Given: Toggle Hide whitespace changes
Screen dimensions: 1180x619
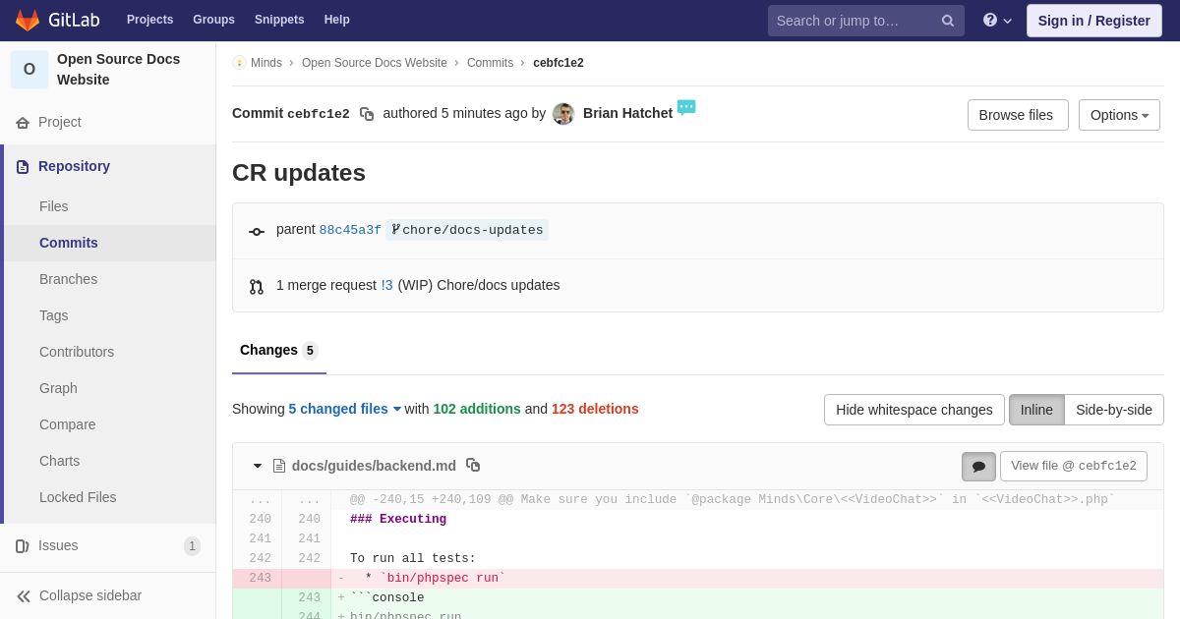Looking at the screenshot, I should (914, 410).
